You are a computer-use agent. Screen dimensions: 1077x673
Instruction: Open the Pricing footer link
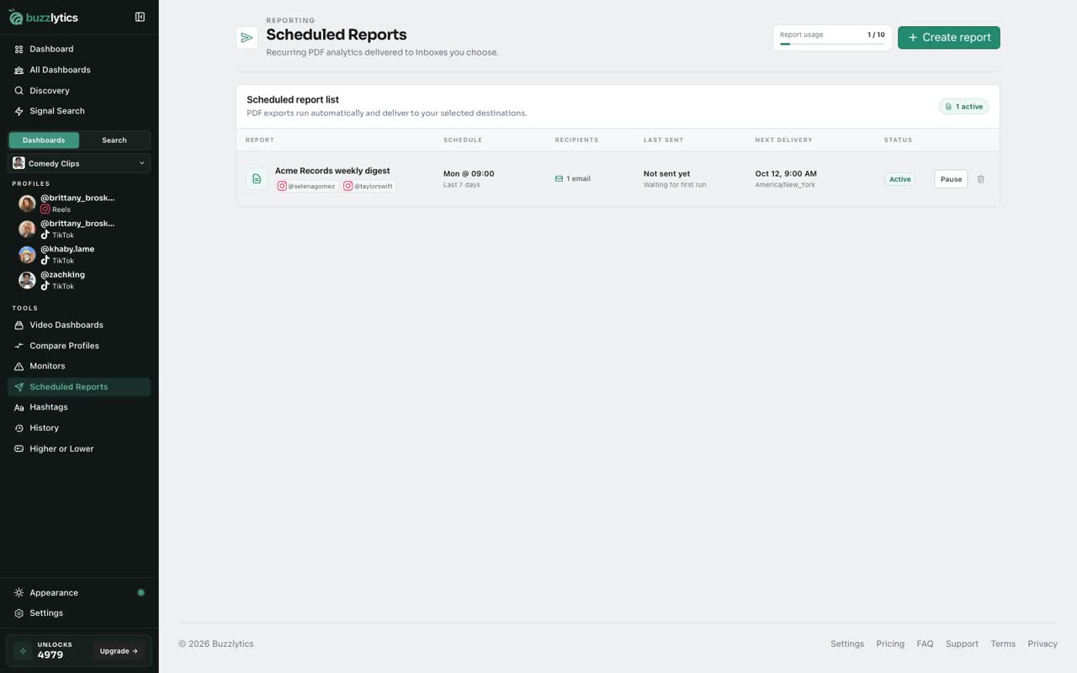[890, 644]
